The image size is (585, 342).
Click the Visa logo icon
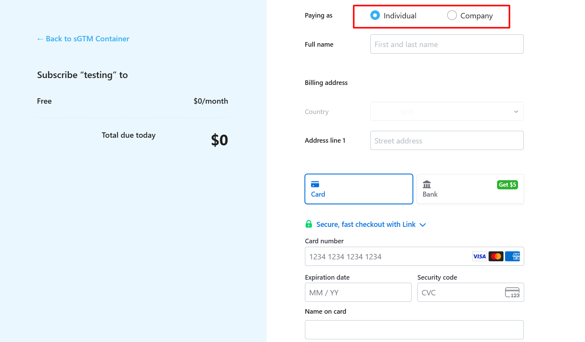tap(479, 256)
